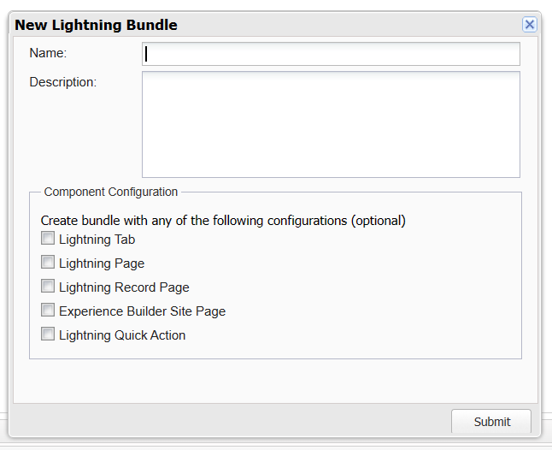This screenshot has height=450, width=552.
Task: Click "Experience Builder Site Page" label text
Action: 142,311
